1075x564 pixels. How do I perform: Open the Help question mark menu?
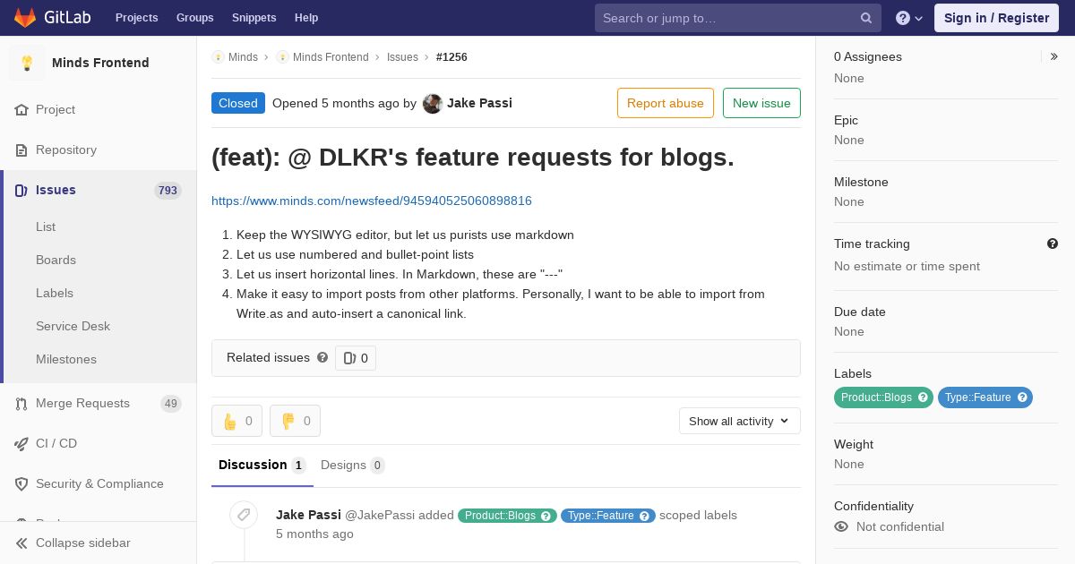coord(909,18)
